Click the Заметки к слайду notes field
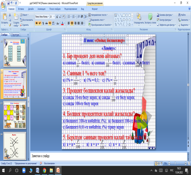Screen dimensions: 191x175 (109, 156)
